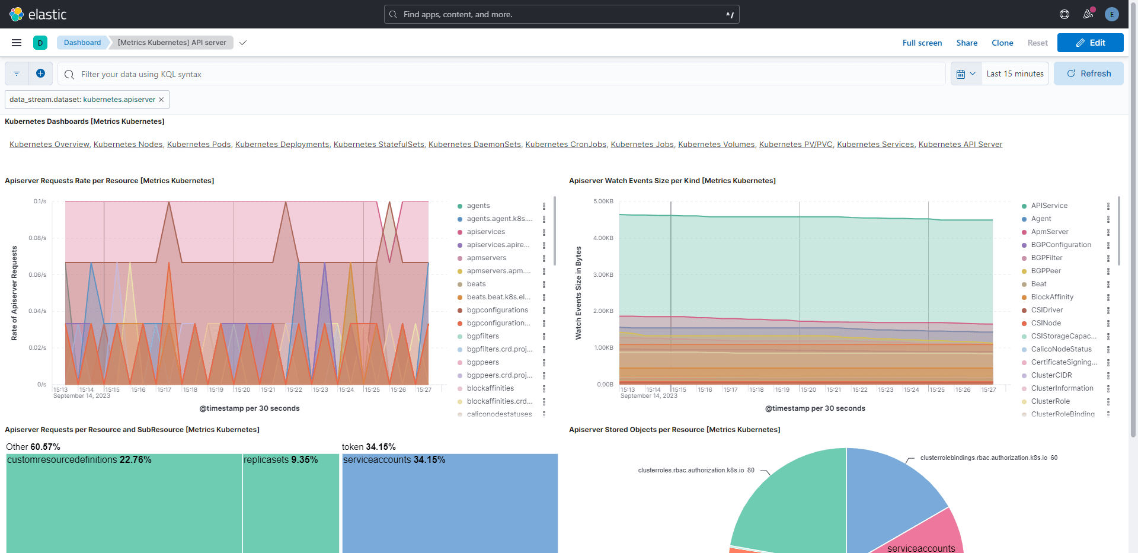Toggle the ClusterInformation legend series

1062,388
